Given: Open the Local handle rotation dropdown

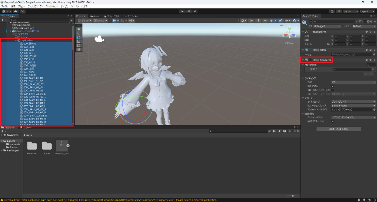Looking at the screenshot, I should point(101,20).
